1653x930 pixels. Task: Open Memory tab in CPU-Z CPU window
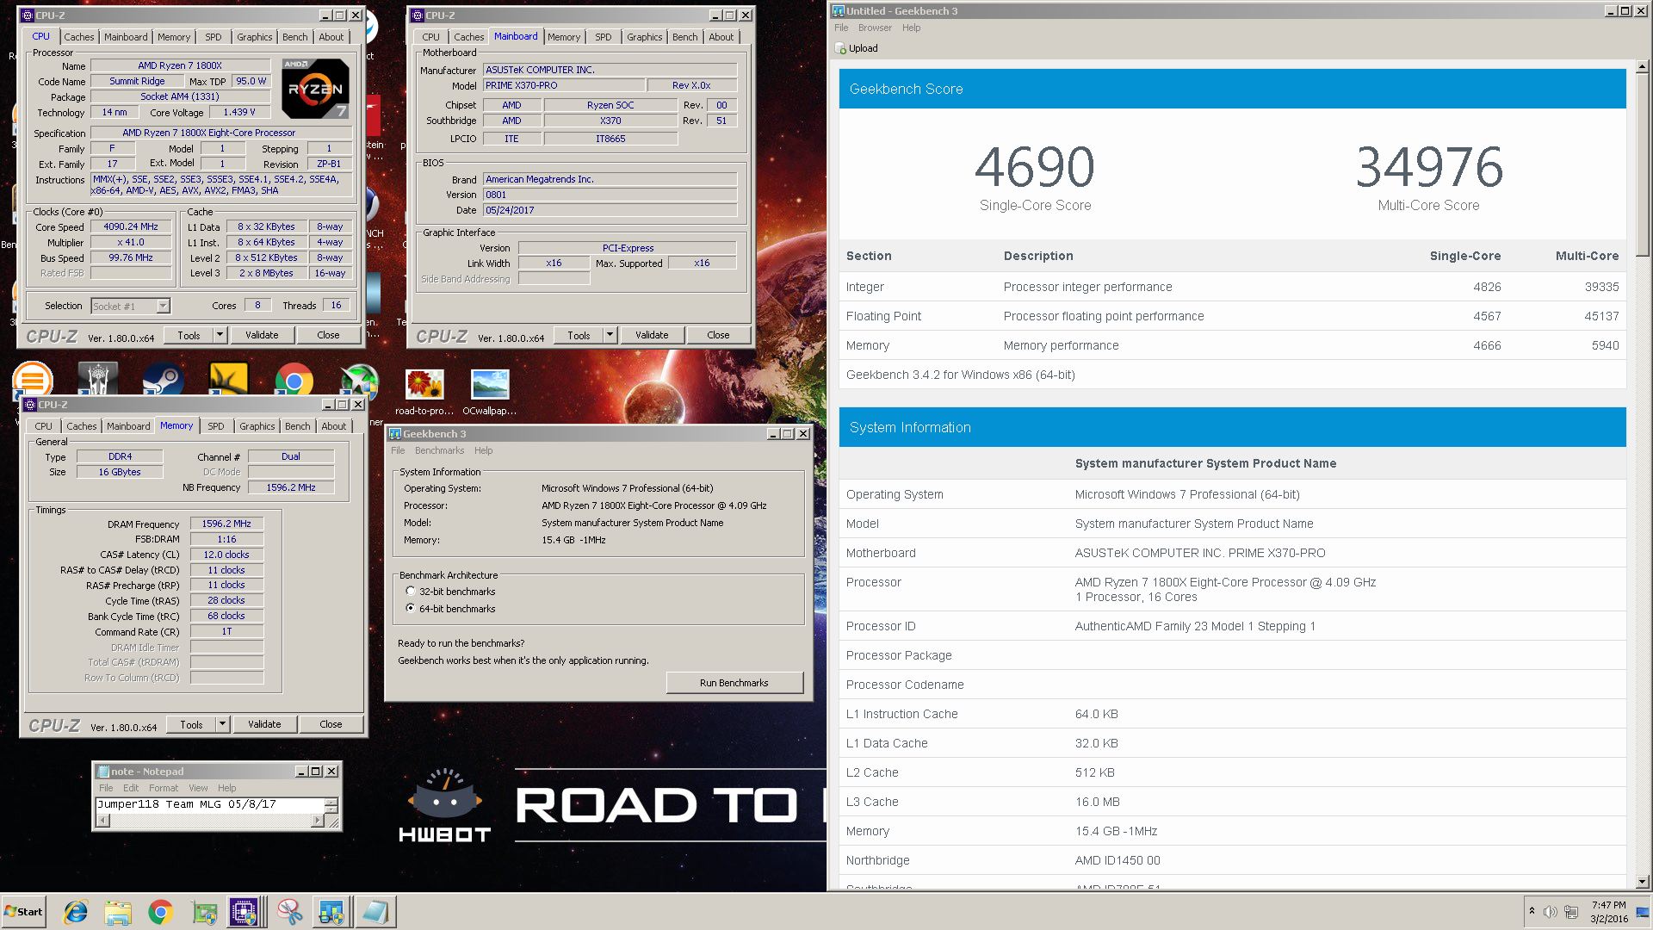[174, 37]
